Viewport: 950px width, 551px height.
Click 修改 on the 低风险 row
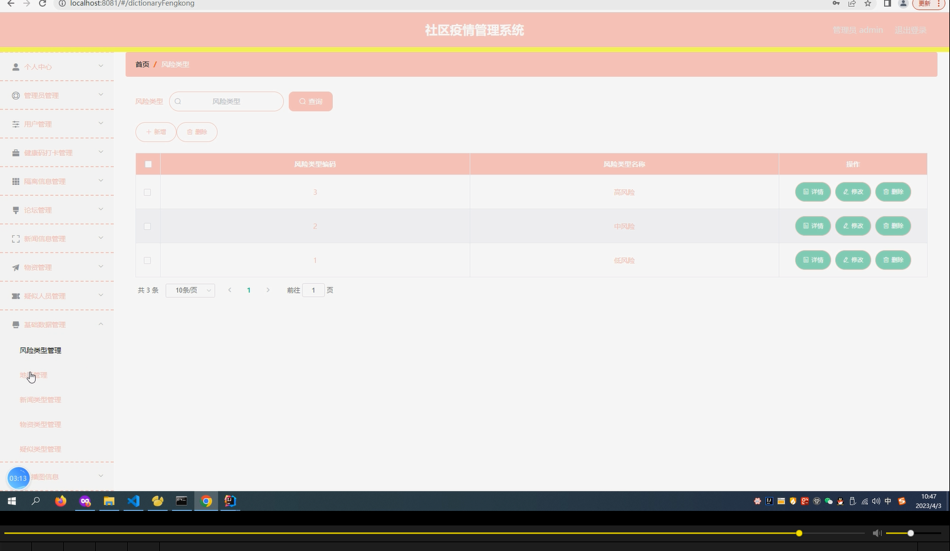852,260
